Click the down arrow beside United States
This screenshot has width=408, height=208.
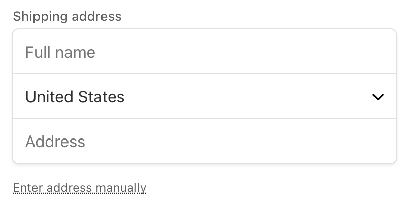pos(378,97)
